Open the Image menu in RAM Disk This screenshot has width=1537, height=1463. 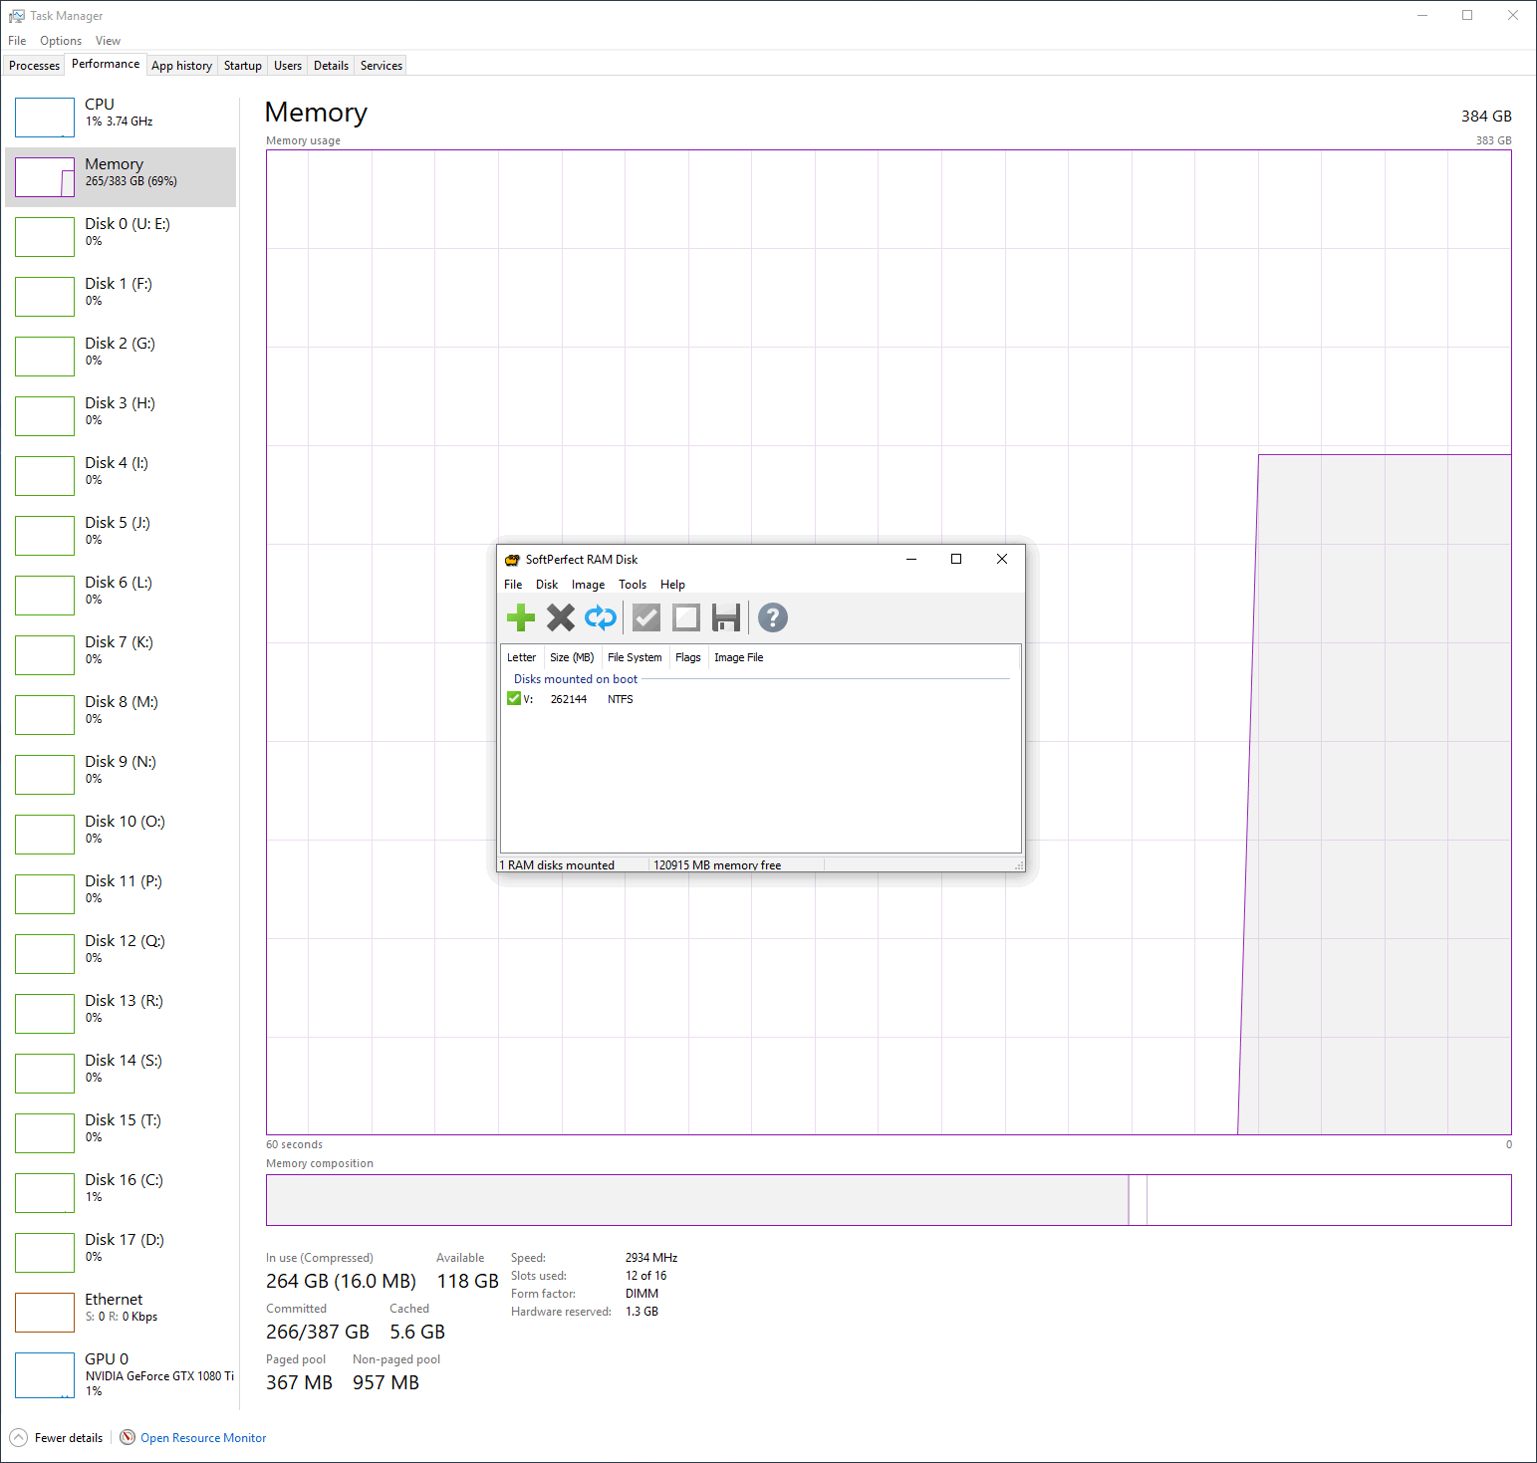pos(588,585)
